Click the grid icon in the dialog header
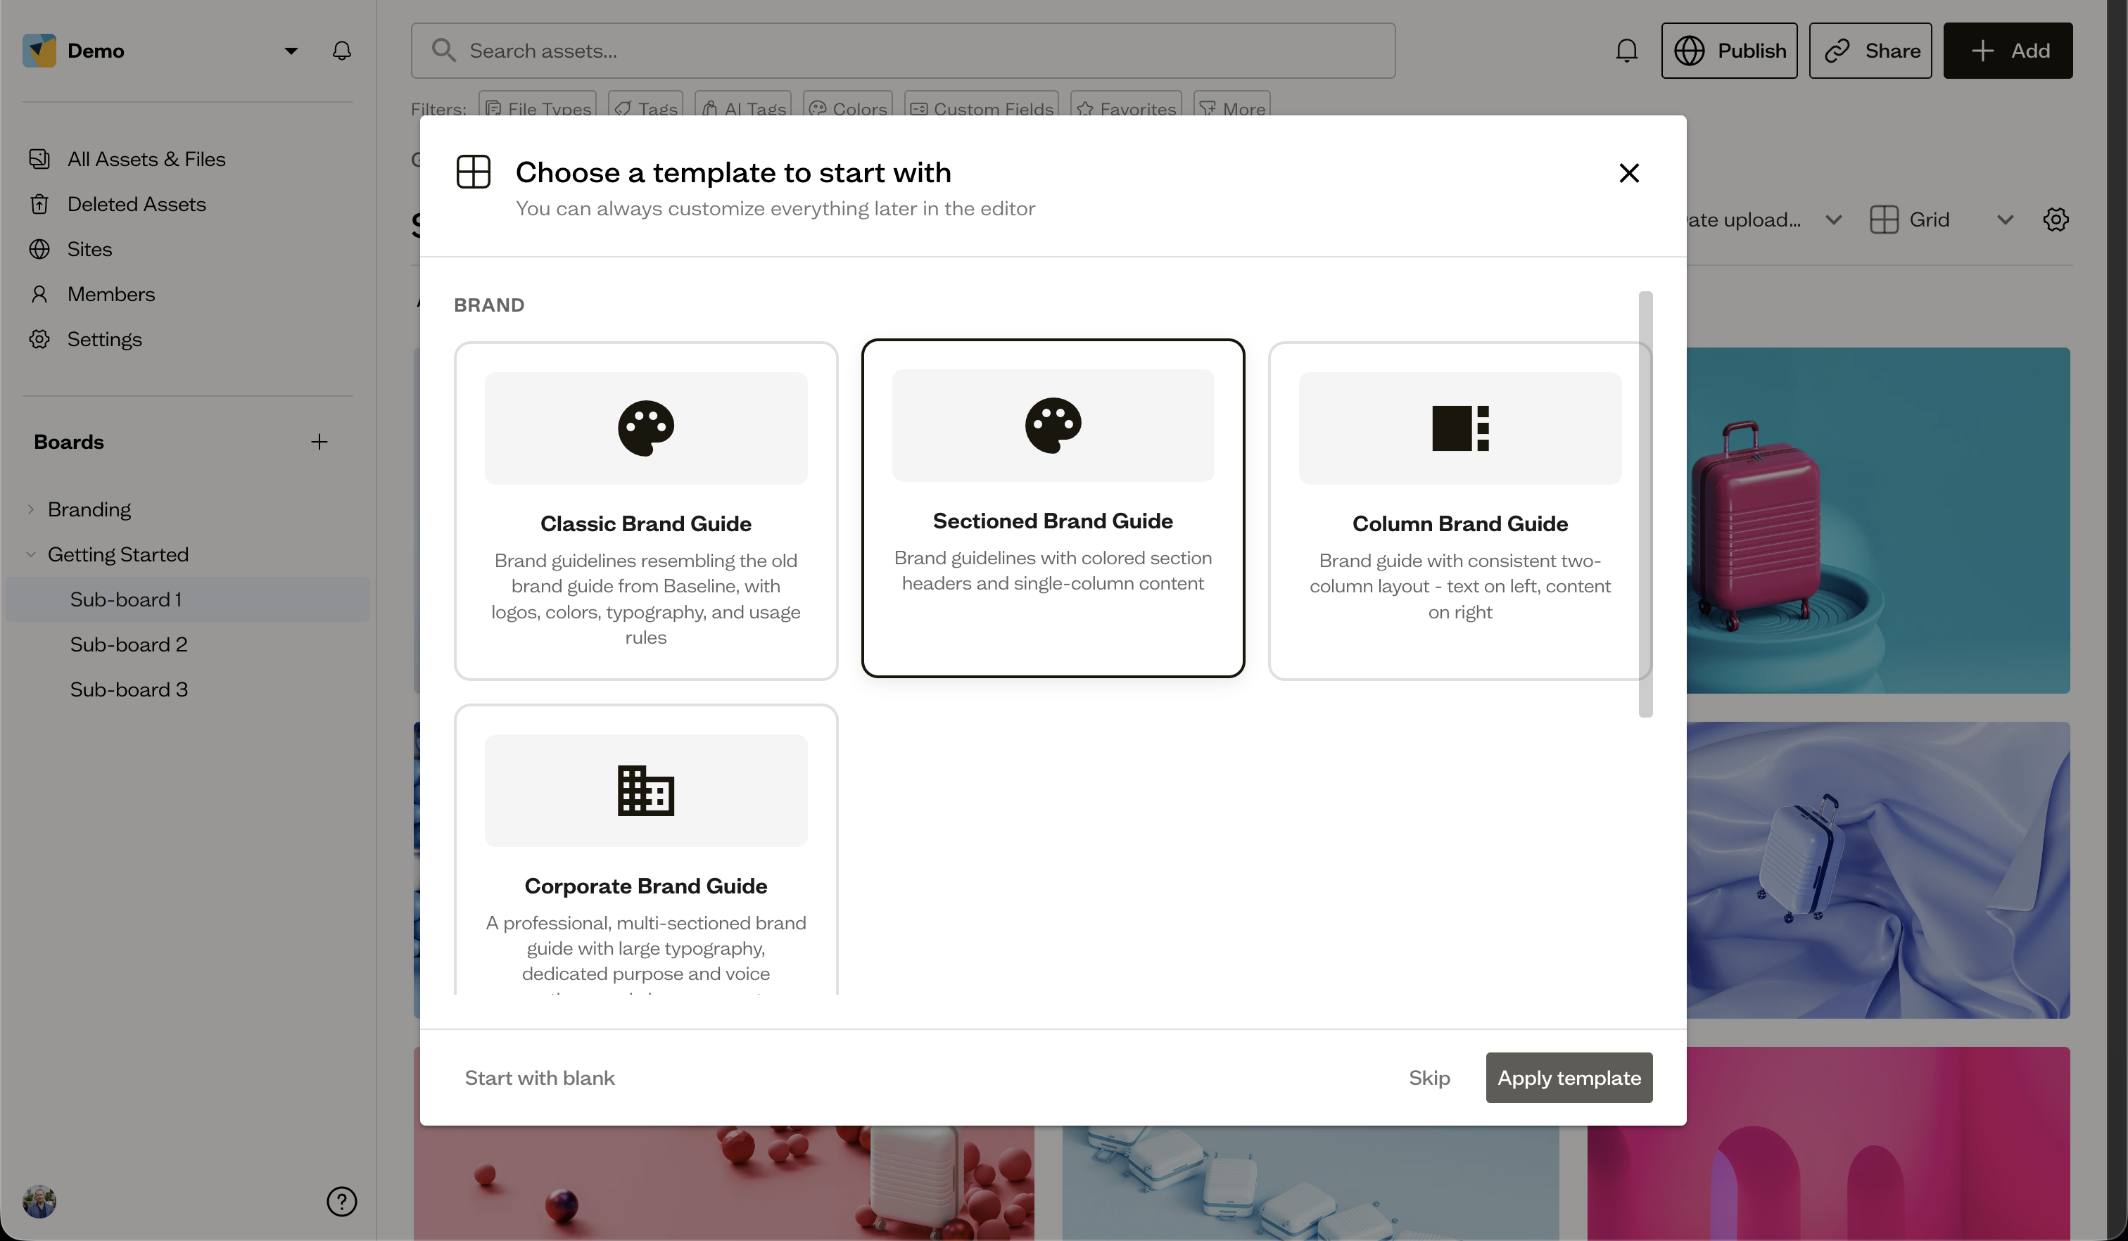The width and height of the screenshot is (2128, 1241). pos(473,172)
